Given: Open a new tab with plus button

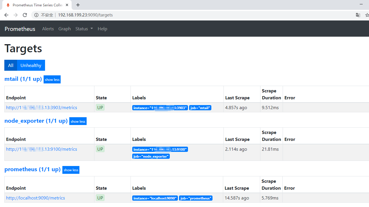Looking at the screenshot, I should point(78,5).
